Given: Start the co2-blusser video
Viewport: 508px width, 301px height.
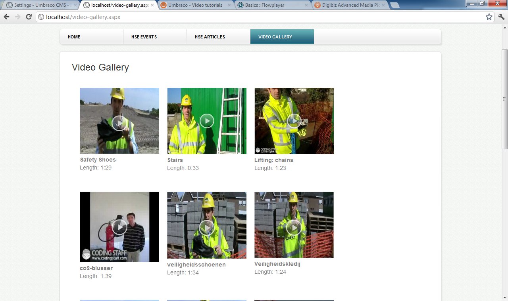Looking at the screenshot, I should pos(119,227).
